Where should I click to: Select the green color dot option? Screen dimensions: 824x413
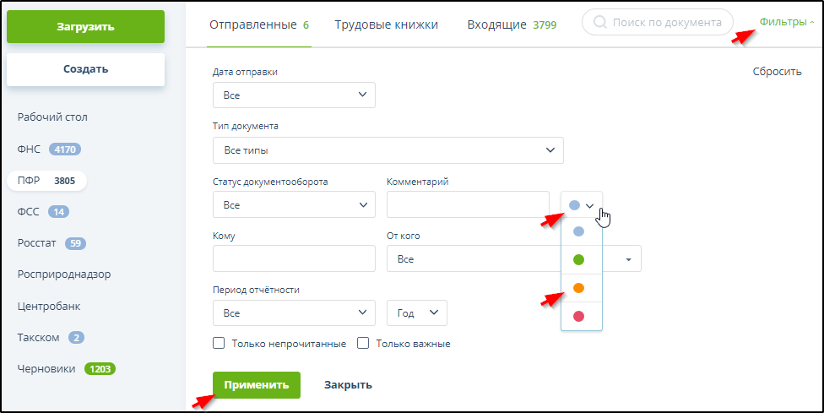click(x=578, y=259)
